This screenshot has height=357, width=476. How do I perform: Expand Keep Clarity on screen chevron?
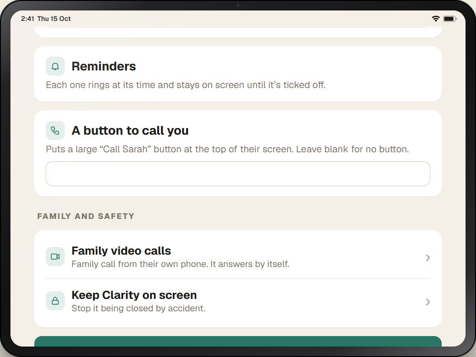coord(428,302)
